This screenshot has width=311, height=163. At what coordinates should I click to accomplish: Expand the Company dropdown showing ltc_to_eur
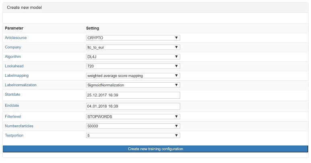(133, 47)
